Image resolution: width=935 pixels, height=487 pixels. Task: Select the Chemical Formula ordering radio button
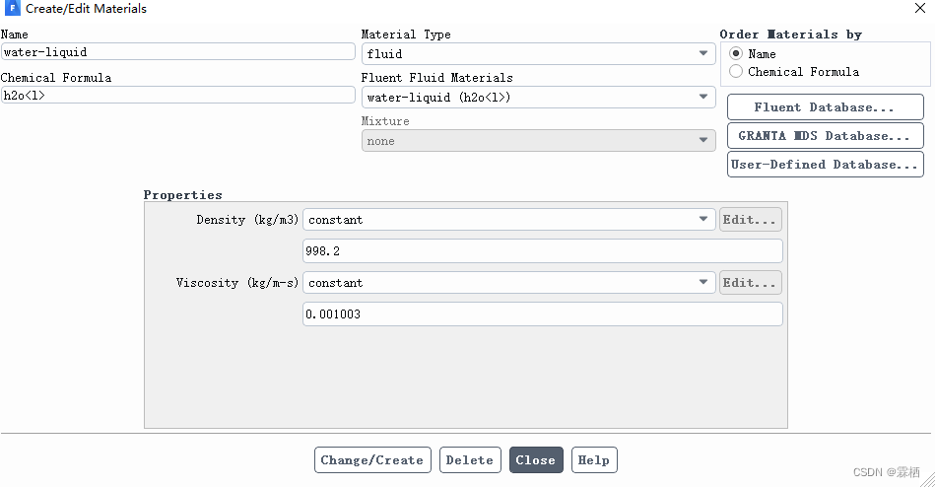pyautogui.click(x=736, y=72)
